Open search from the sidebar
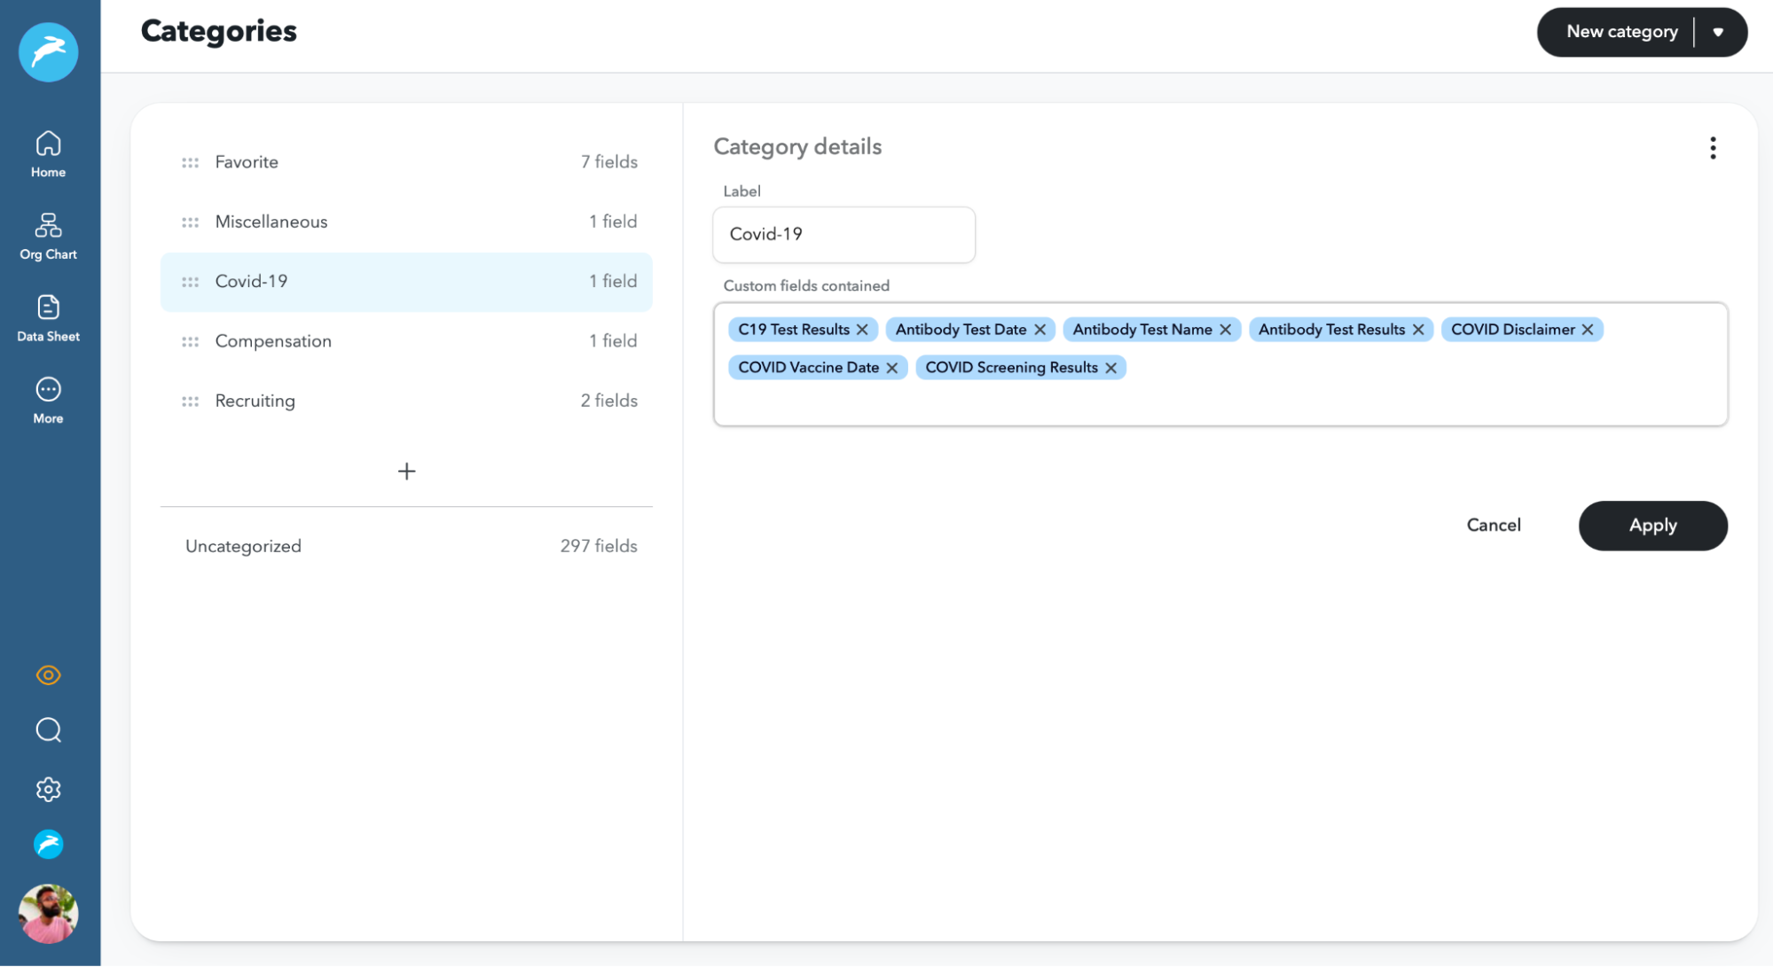 coord(48,729)
